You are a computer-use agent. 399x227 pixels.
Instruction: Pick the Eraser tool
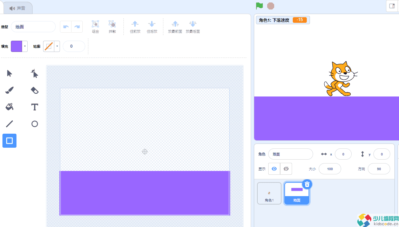[x=35, y=90]
